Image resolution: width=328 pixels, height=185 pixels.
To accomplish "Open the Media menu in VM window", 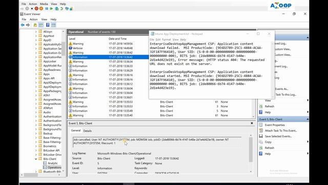I will [44, 4].
